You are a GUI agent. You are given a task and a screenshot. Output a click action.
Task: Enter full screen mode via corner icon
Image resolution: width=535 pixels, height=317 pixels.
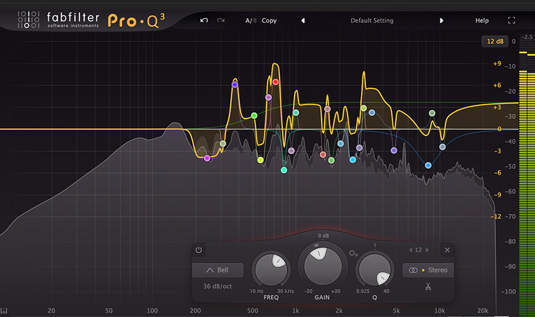(511, 21)
